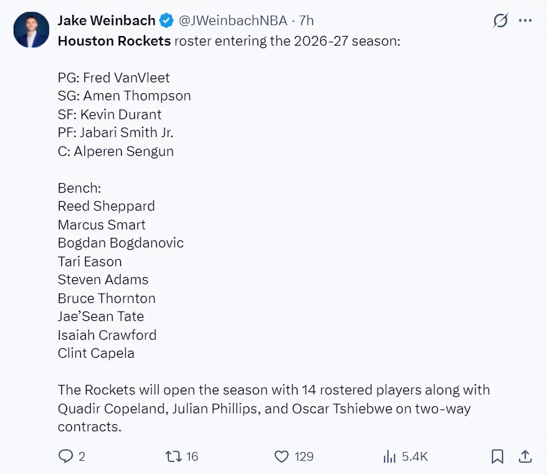This screenshot has width=547, height=474.
Task: Click the 2 replies count number
Action: (x=82, y=456)
